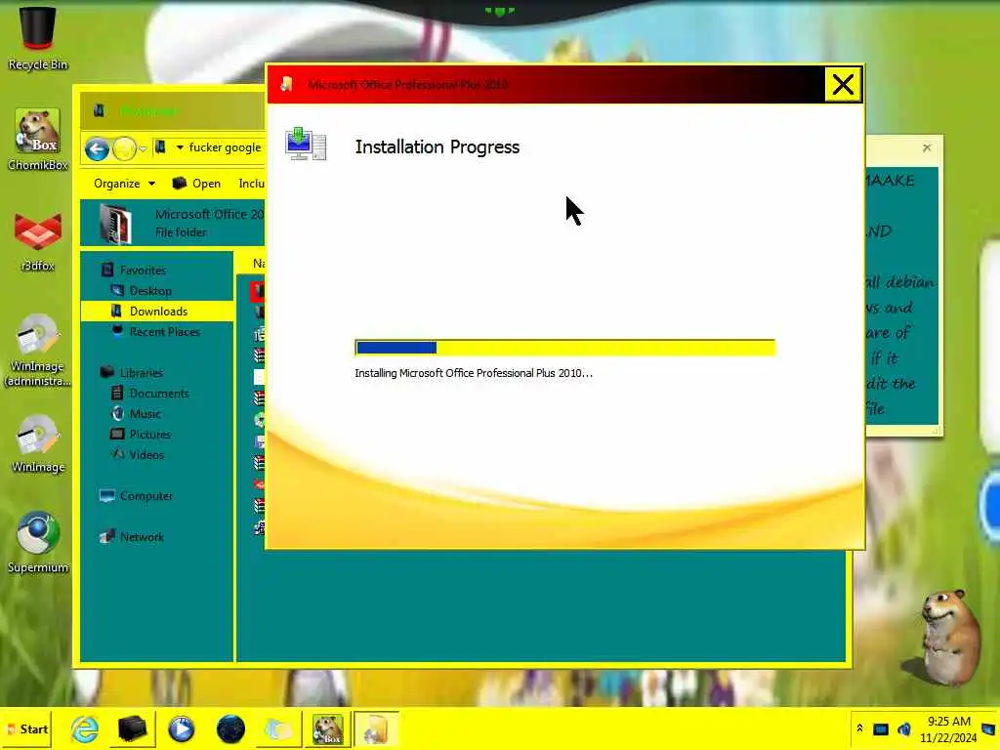Image resolution: width=1000 pixels, height=750 pixels.
Task: Open the Recycle Bin desktop icon
Action: [38, 38]
